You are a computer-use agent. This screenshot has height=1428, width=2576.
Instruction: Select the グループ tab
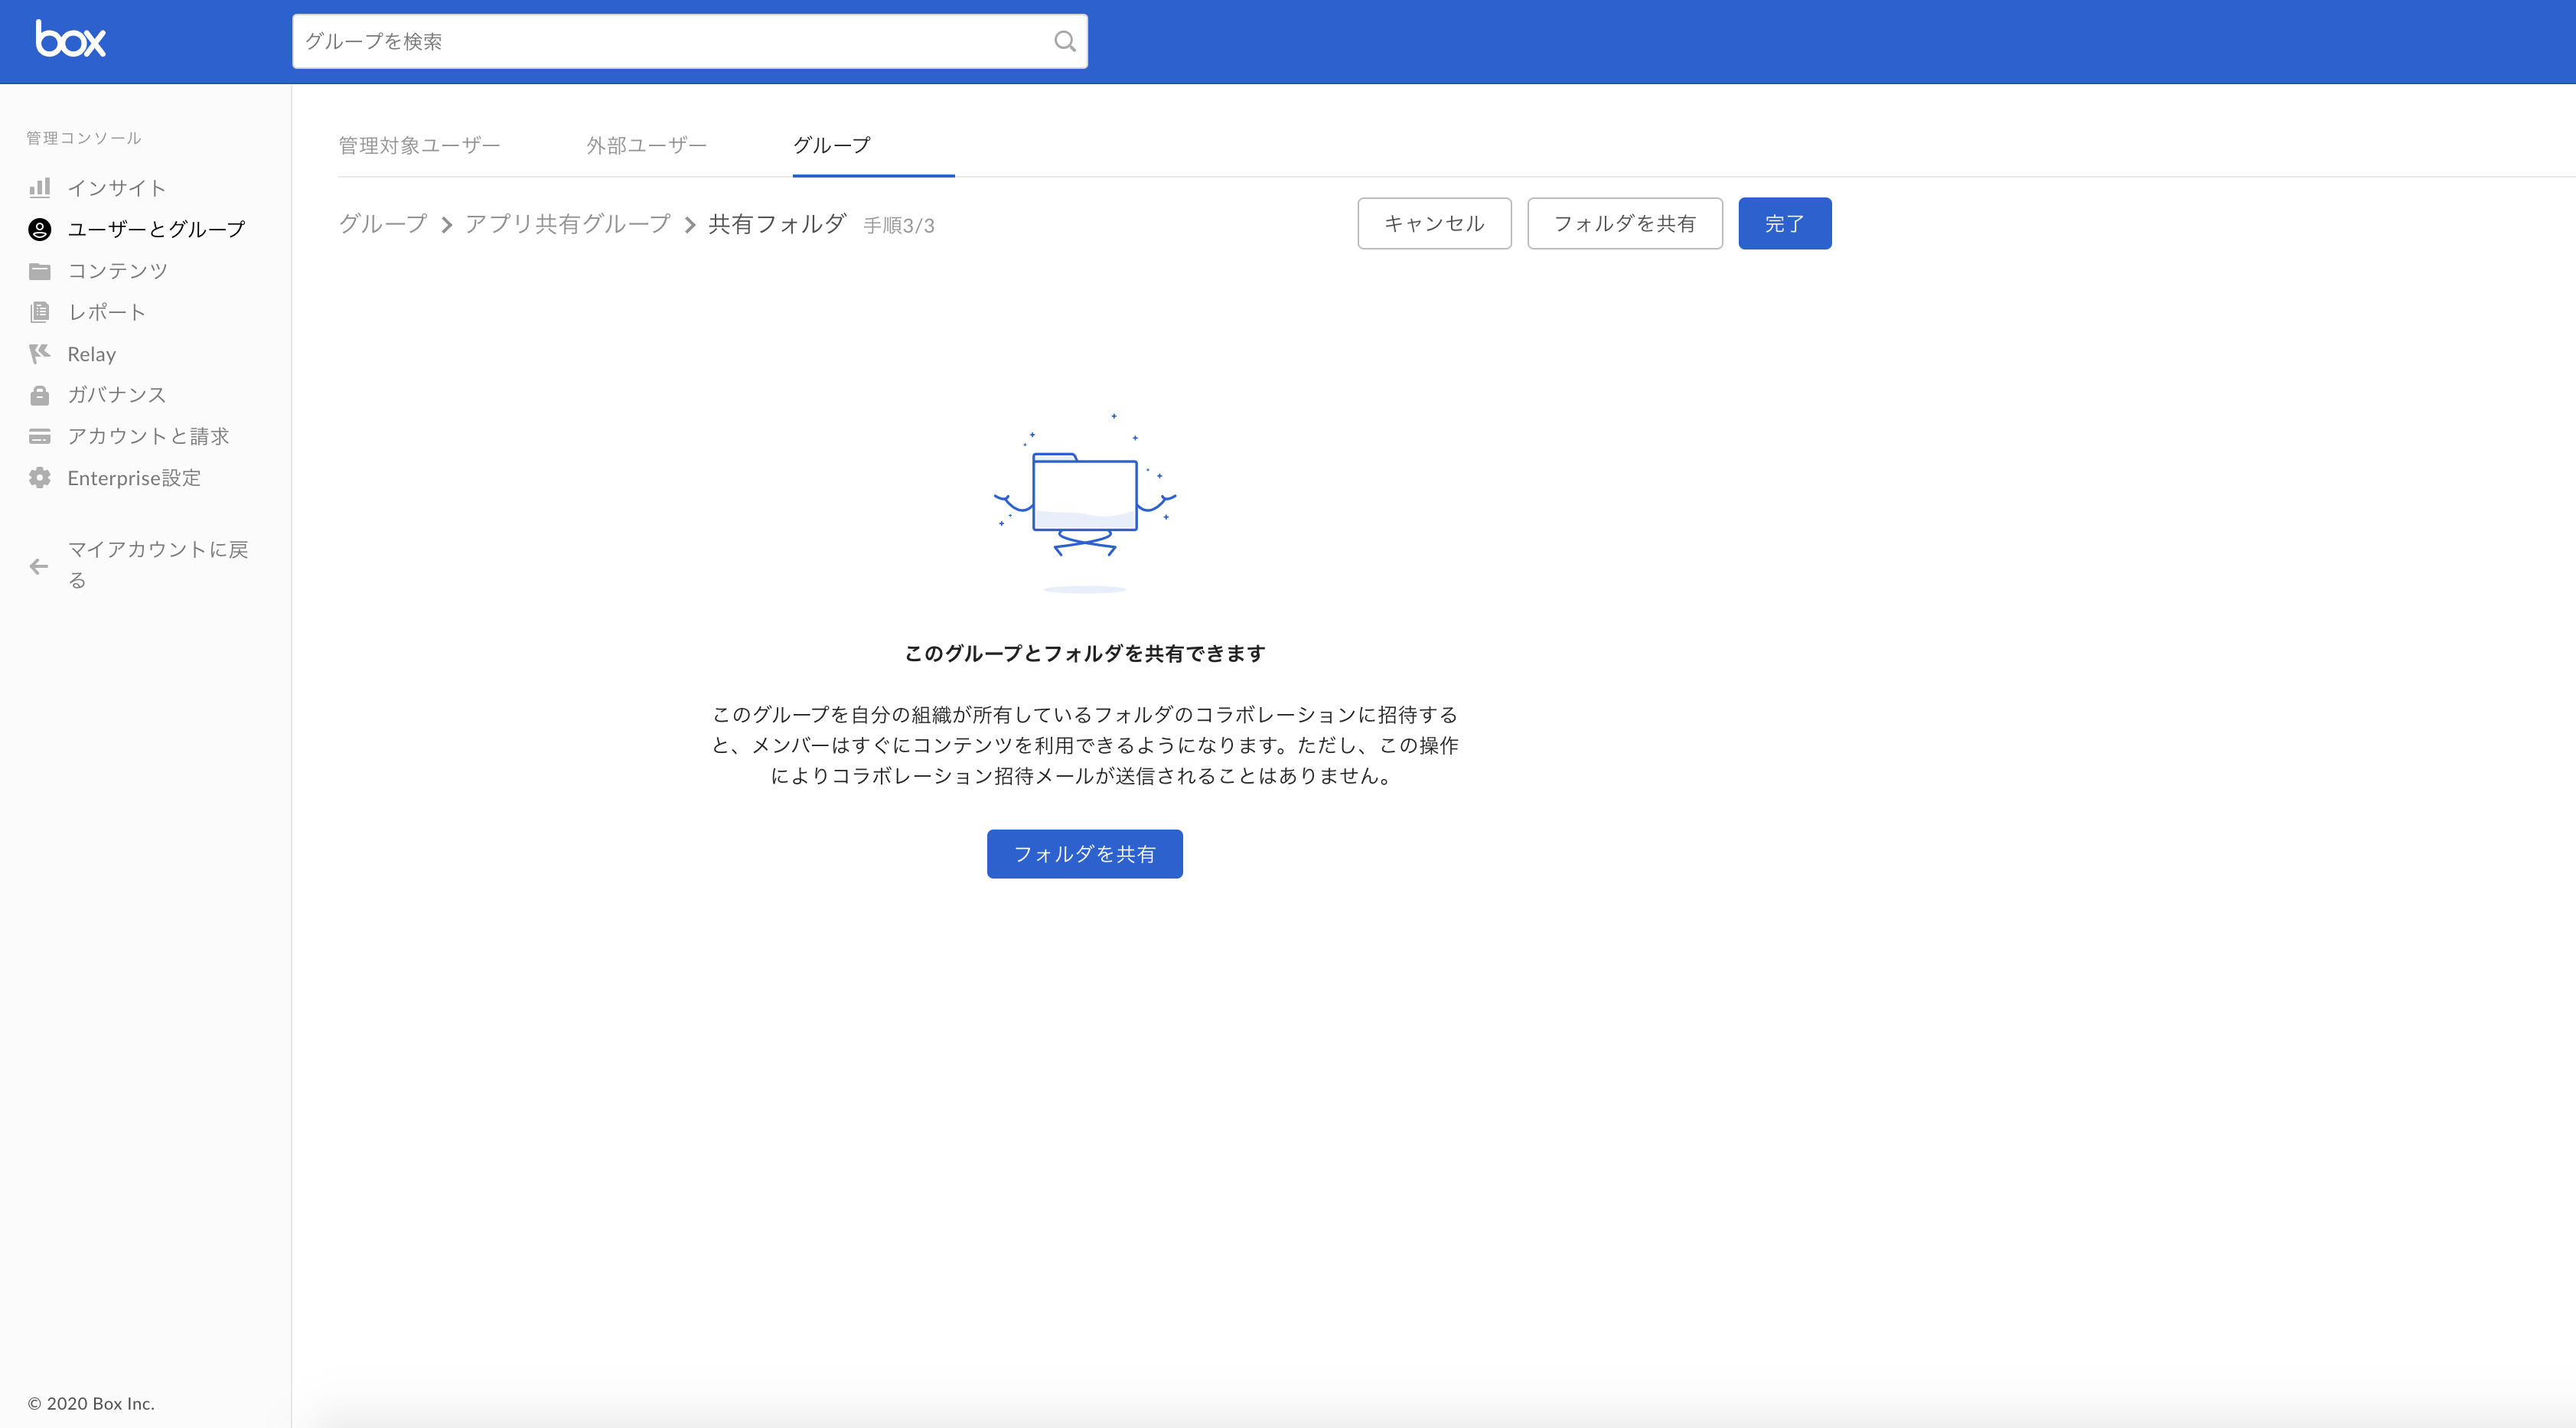click(830, 145)
